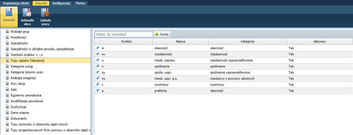Click document icon beside Dysfunkcje
353x135 pixels.
[x=7, y=107]
